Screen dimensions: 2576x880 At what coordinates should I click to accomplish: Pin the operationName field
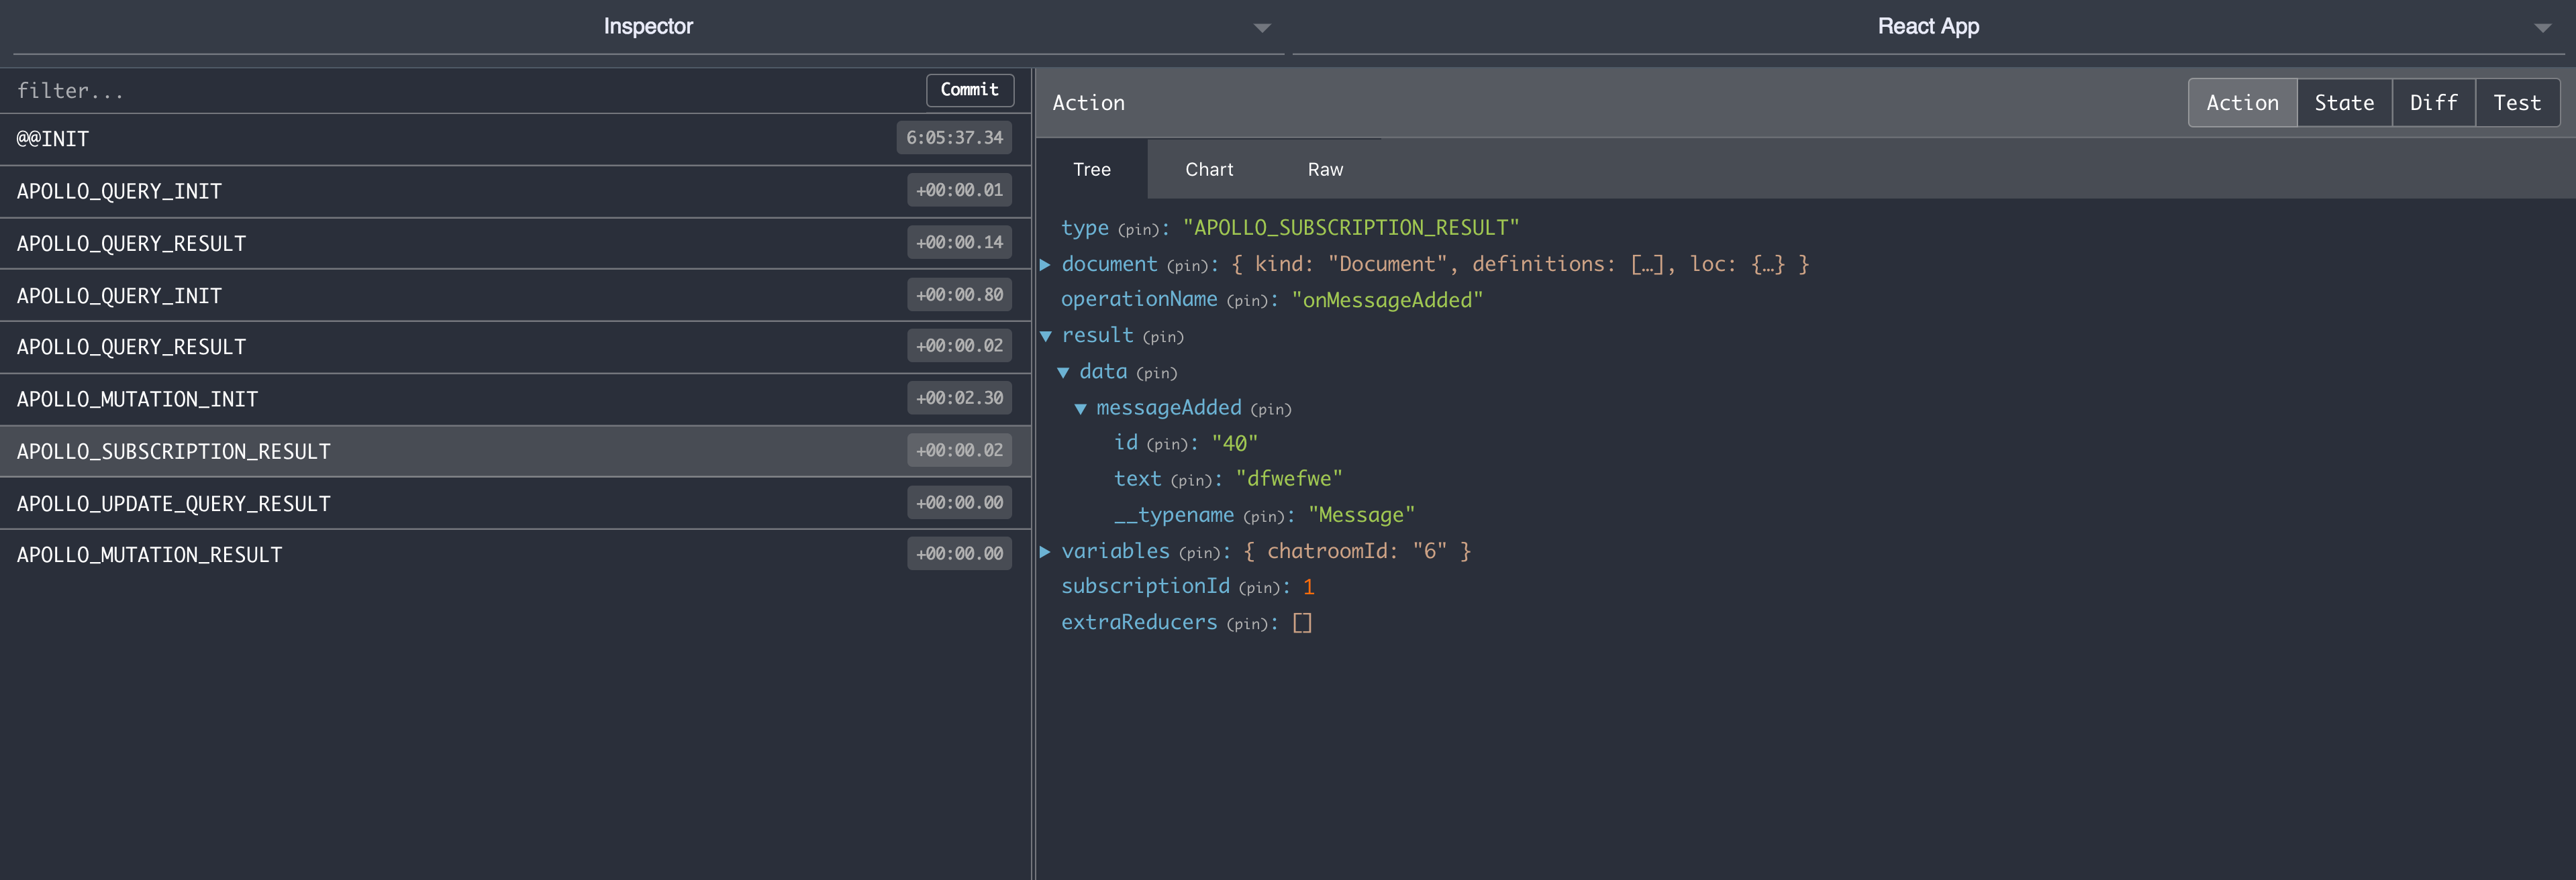pyautogui.click(x=1247, y=300)
